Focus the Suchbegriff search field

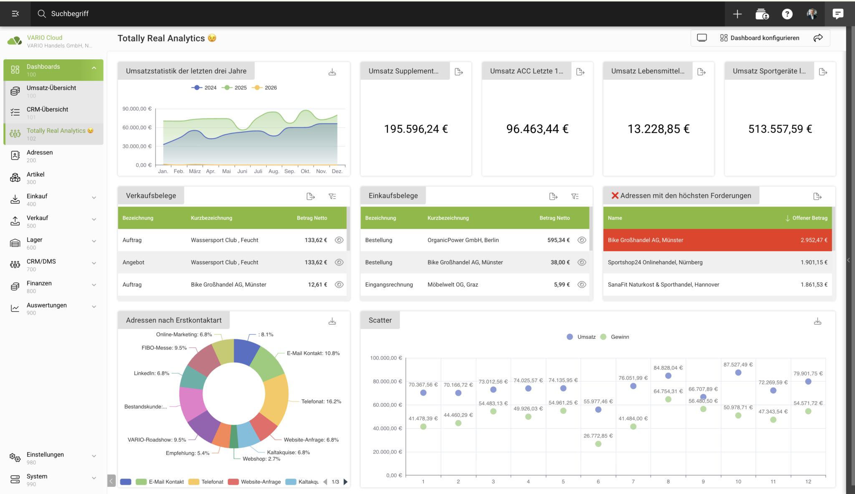point(69,14)
